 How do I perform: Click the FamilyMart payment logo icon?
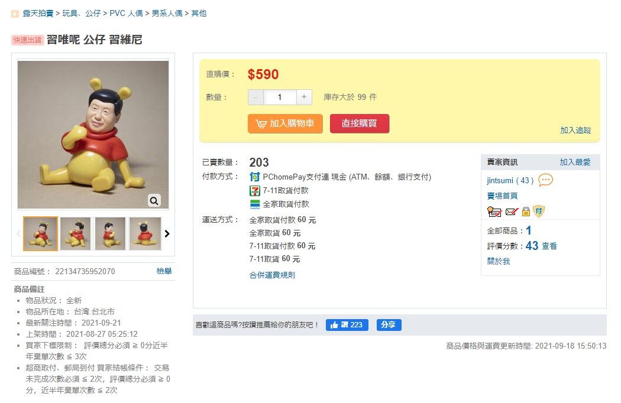point(255,204)
